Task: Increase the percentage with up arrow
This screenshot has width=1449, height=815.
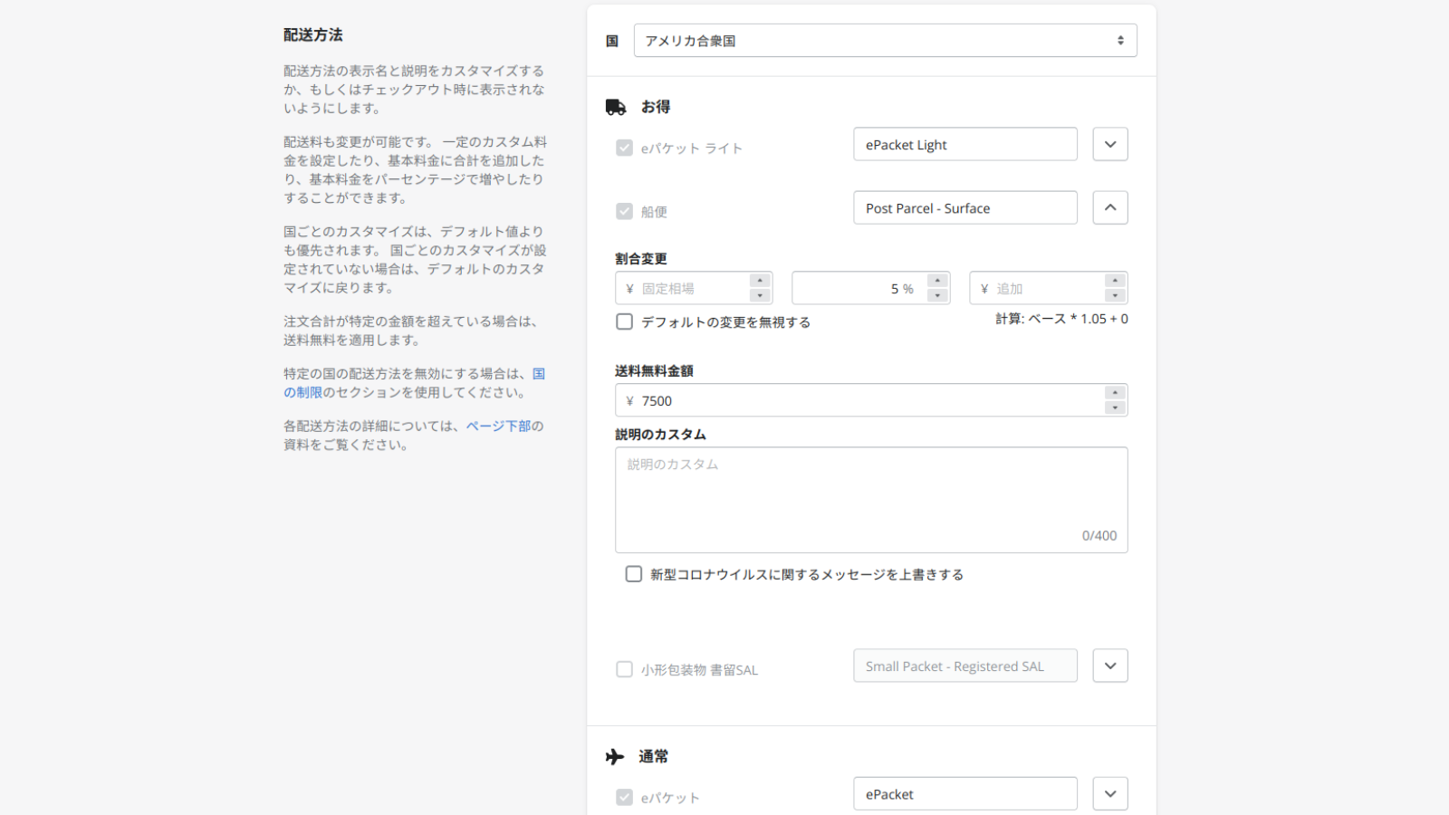Action: [938, 281]
